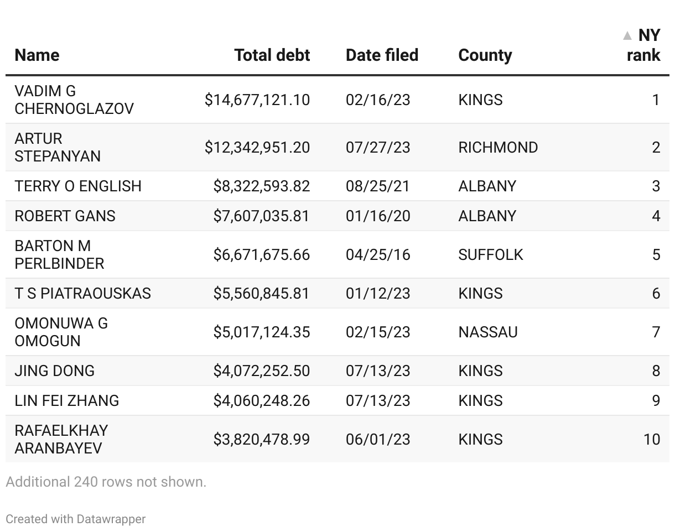Sort by County column header

coord(485,55)
